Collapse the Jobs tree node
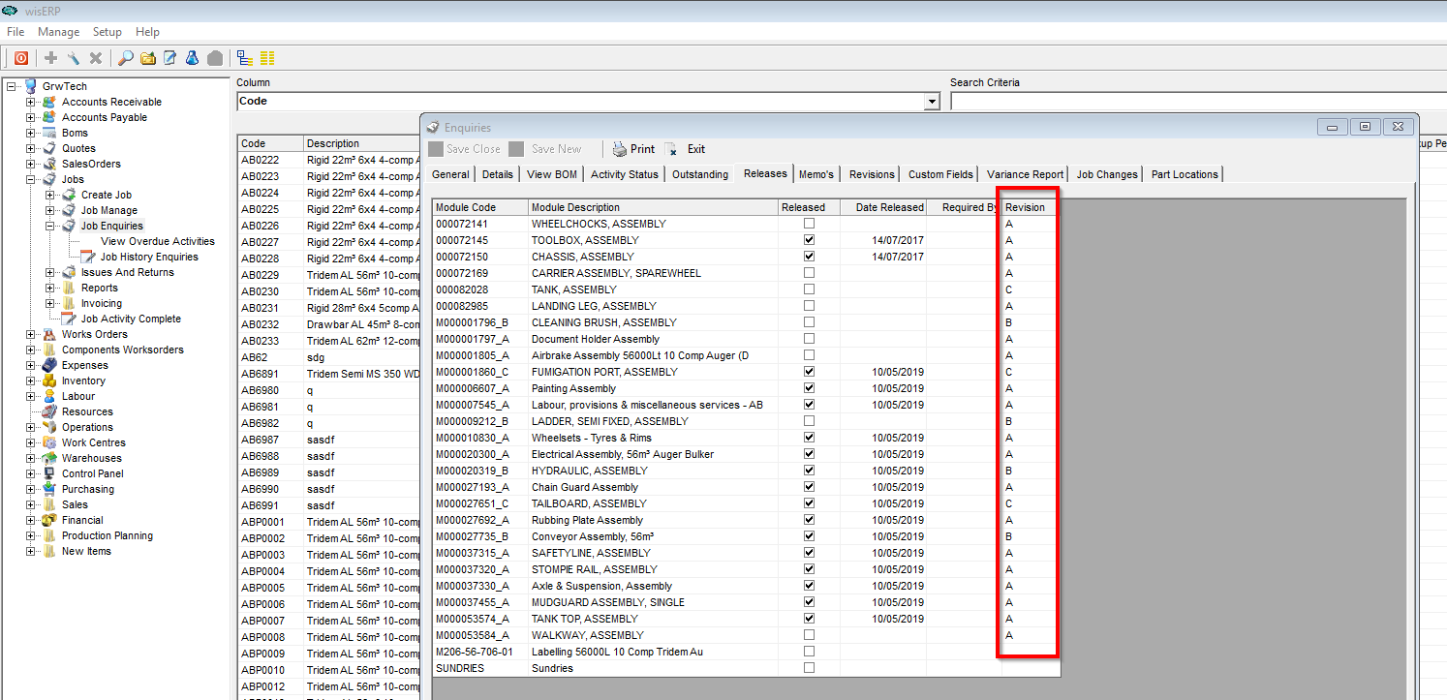 click(31, 179)
